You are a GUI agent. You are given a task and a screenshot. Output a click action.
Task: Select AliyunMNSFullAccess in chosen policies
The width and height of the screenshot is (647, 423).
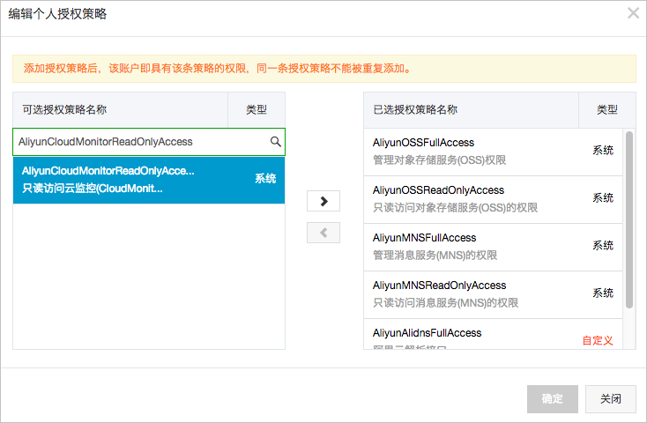(x=493, y=247)
